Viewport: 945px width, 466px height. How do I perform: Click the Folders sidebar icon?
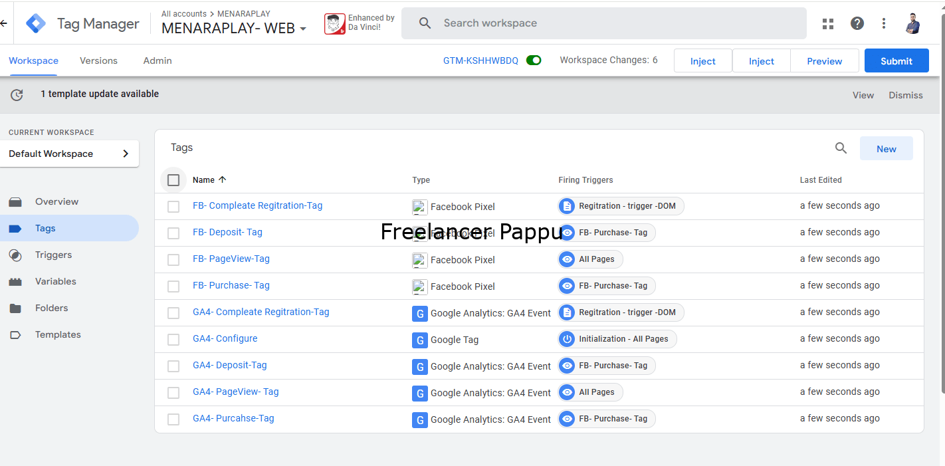coord(15,308)
